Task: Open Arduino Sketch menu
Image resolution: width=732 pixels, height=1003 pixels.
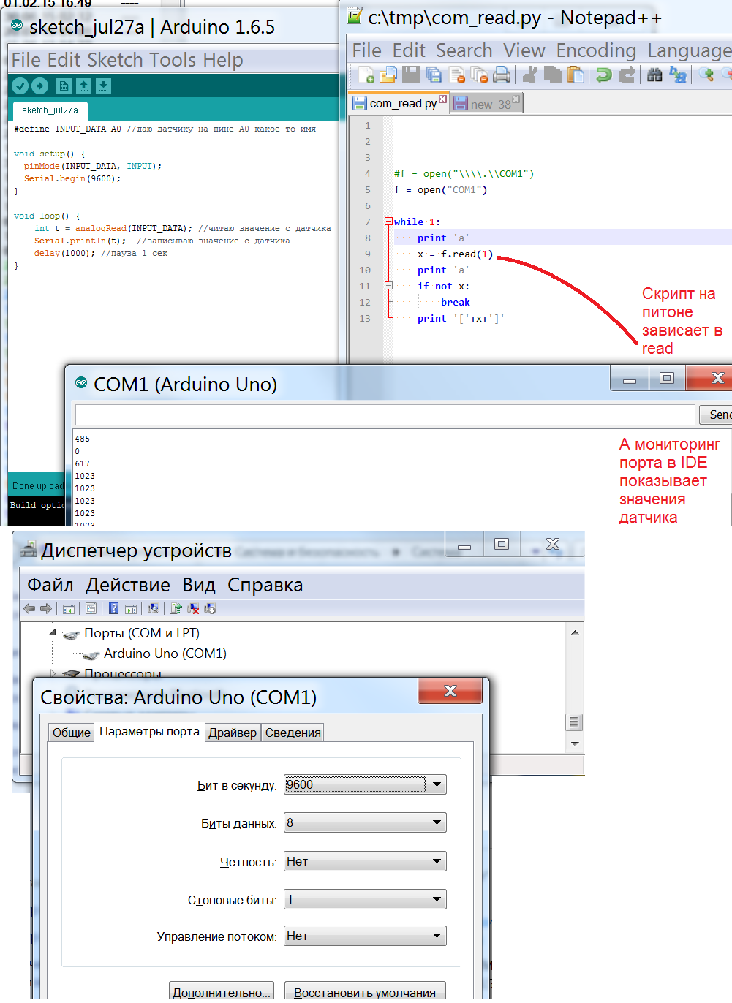Action: (x=115, y=60)
